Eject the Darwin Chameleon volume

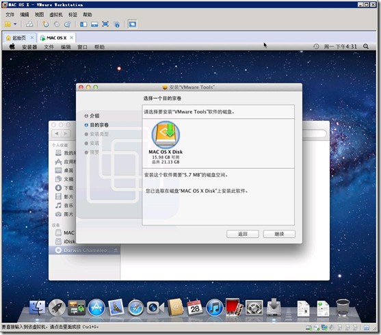click(116, 250)
